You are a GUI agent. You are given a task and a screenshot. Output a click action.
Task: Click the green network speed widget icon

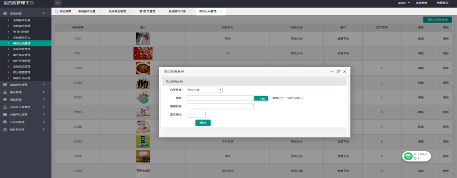tap(409, 156)
